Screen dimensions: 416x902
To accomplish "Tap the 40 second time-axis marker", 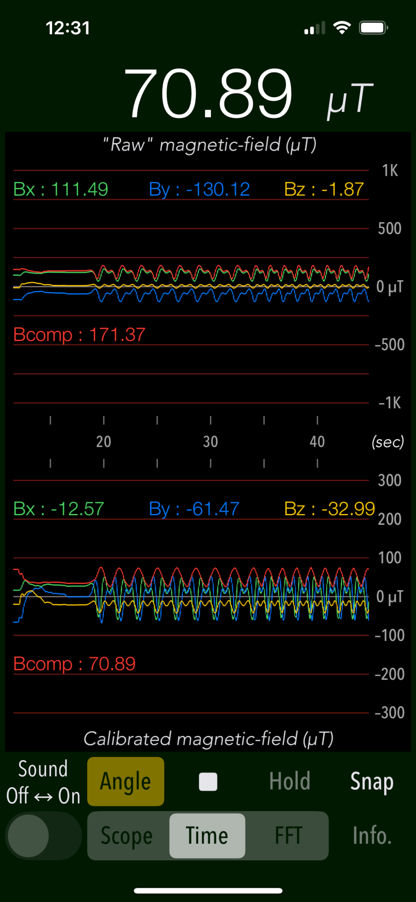I will (317, 442).
